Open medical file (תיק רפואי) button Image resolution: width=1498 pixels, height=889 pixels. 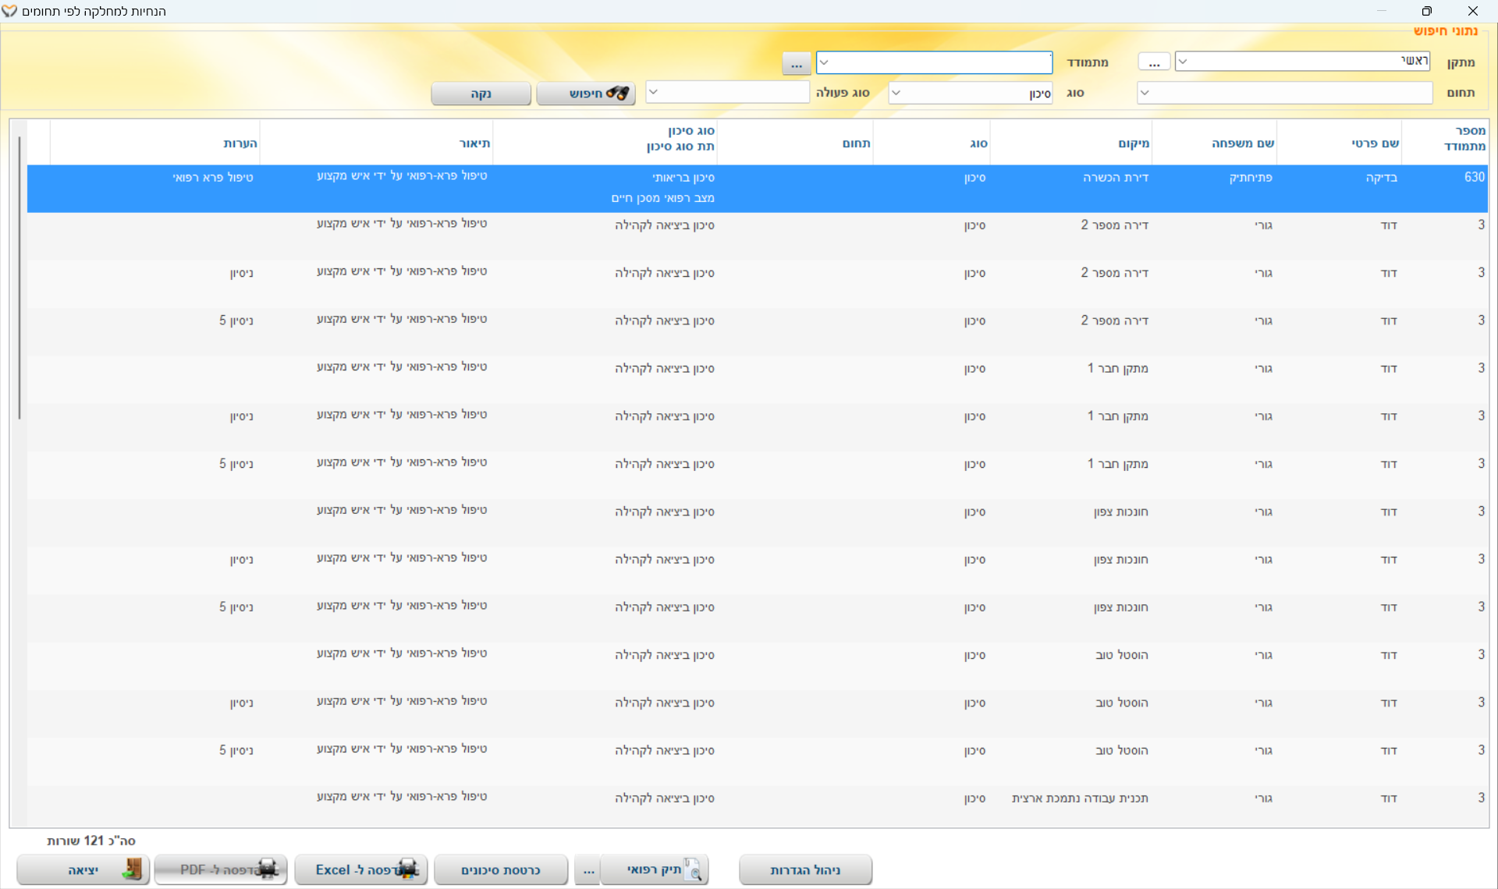pyautogui.click(x=655, y=870)
